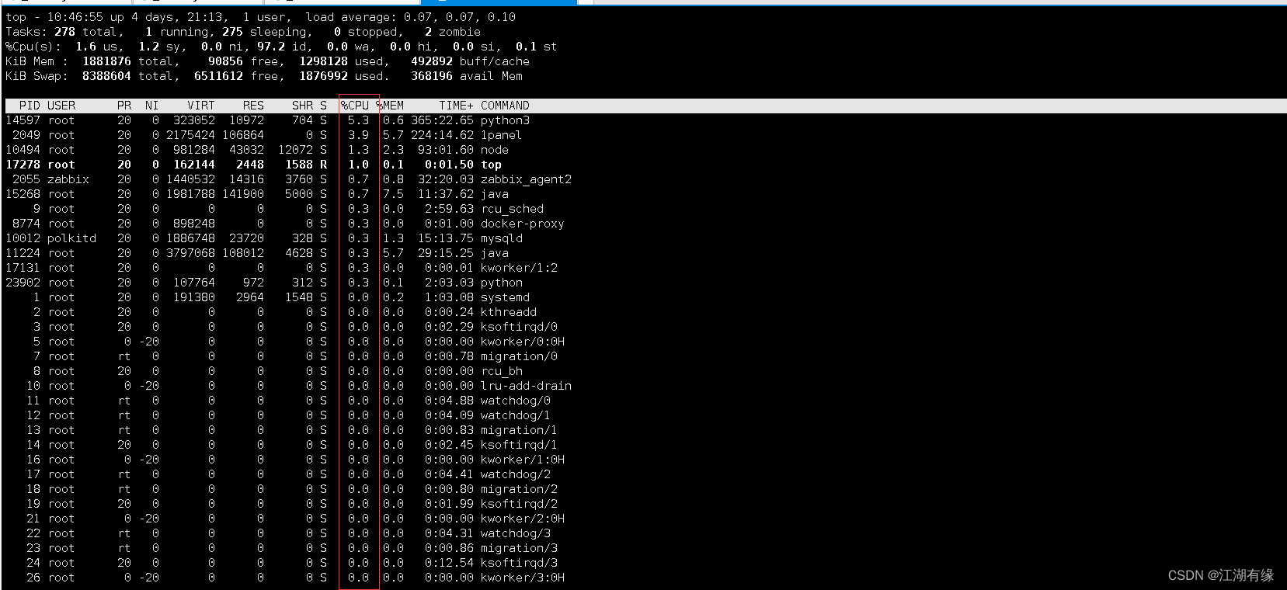Viewport: 1287px width, 590px height.
Task: Select the ksoftirqd/1 command name
Action: point(519,445)
